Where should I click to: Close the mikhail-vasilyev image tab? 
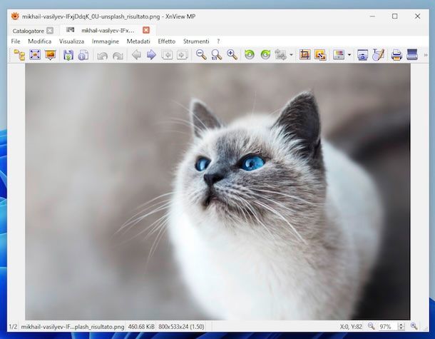coord(146,30)
